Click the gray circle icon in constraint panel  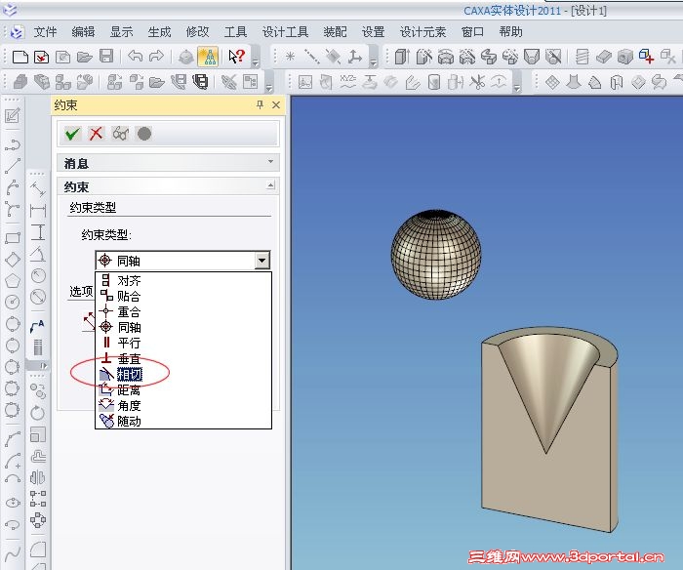(144, 134)
